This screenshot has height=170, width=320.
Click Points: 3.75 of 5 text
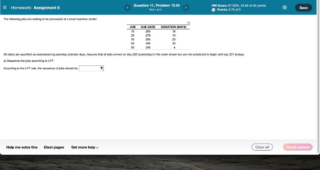229,10
